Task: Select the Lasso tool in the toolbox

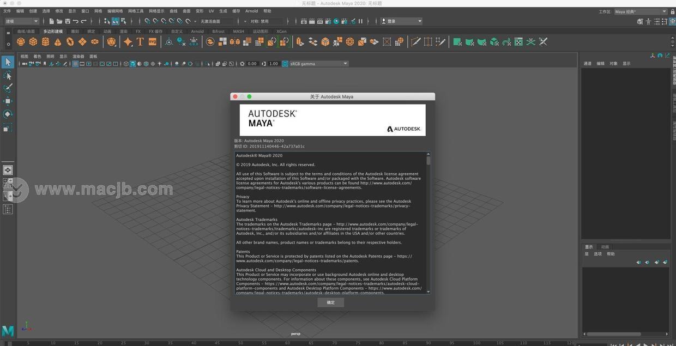Action: coord(8,75)
